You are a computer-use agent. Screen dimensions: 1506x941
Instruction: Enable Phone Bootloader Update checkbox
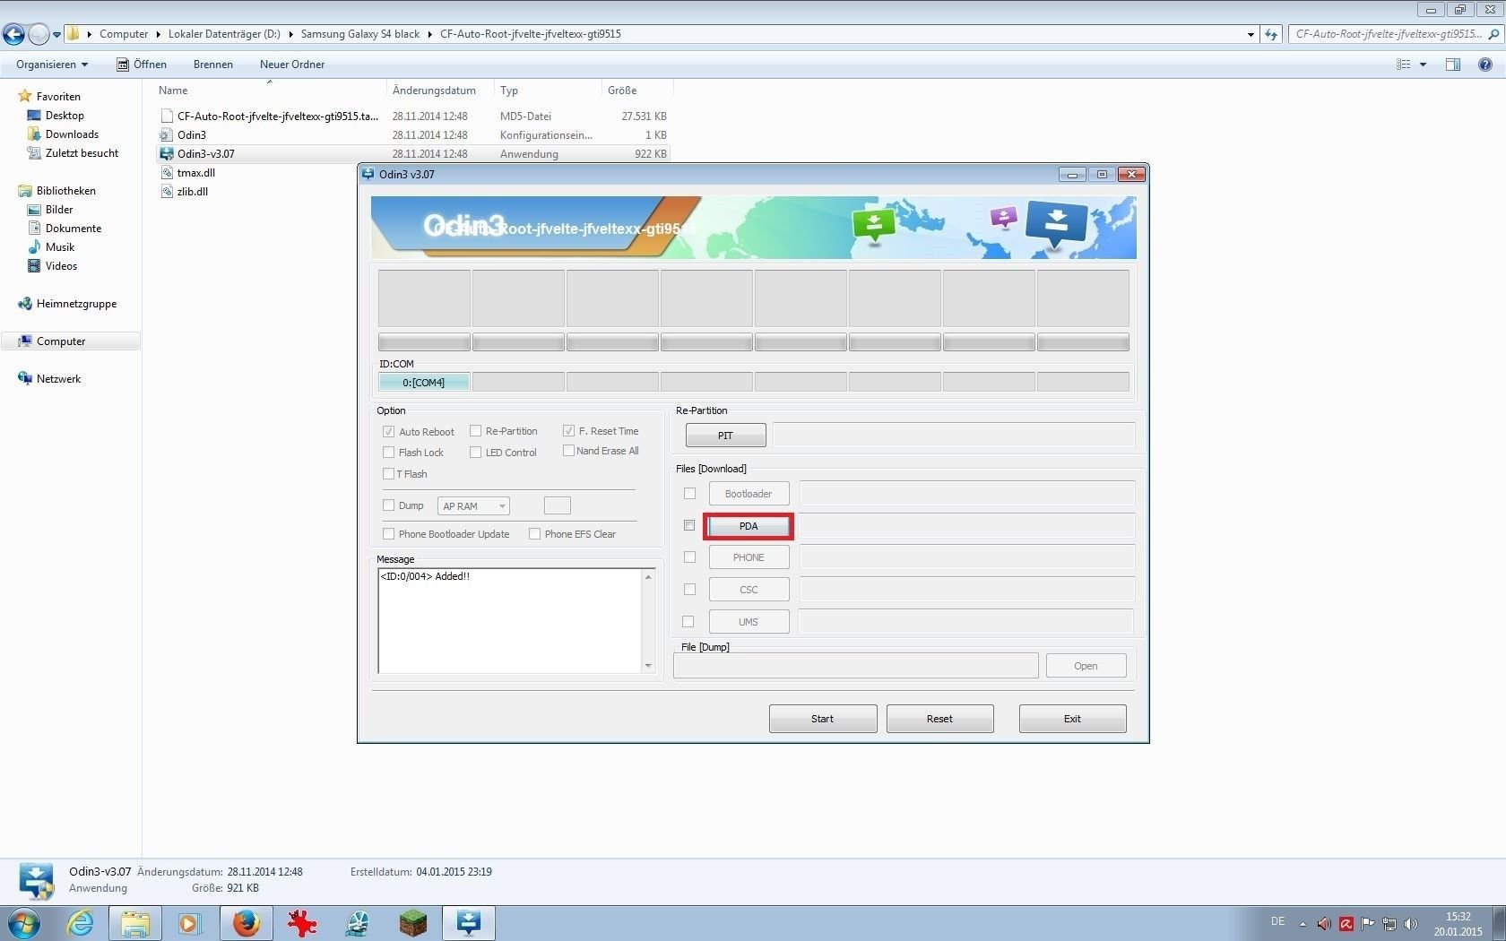tap(389, 534)
